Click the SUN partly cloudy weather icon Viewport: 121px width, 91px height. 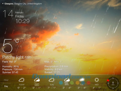pos(52,80)
